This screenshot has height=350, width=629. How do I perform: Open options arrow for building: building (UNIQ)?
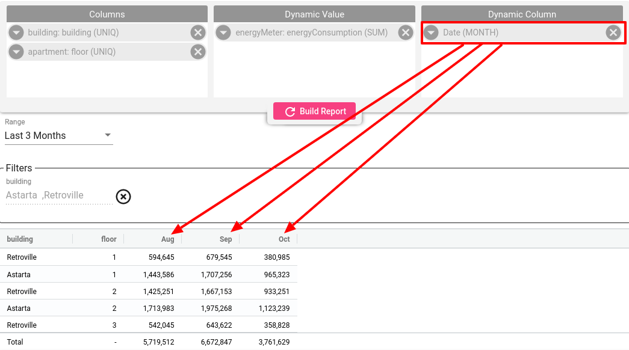click(16, 32)
